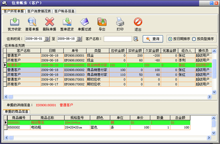Open start date calendar dropdown for 2009-06-01
Image resolution: width=220 pixels, height=144 pixels.
point(47,39)
